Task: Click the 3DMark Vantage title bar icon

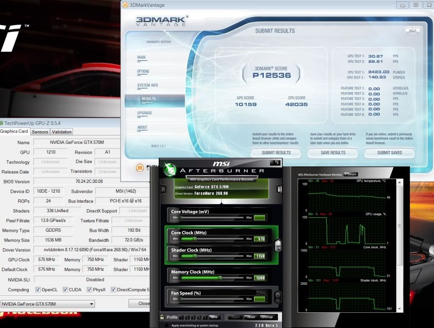Action: tap(126, 5)
